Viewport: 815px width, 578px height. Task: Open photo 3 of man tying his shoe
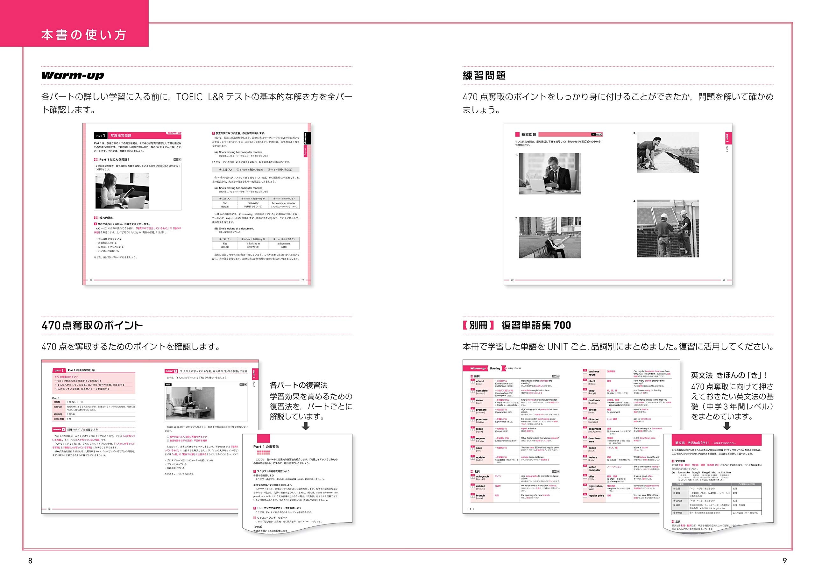pos(668,153)
